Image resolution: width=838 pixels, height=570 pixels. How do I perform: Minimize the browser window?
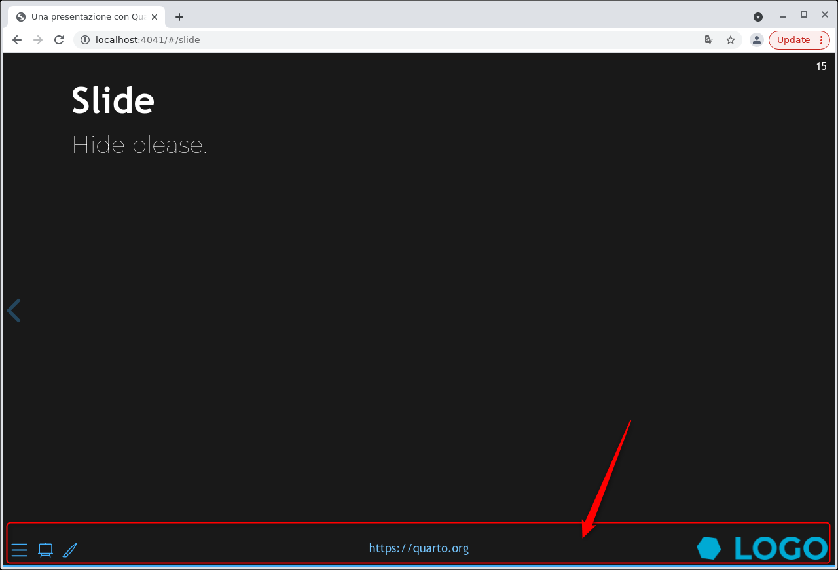click(x=783, y=17)
